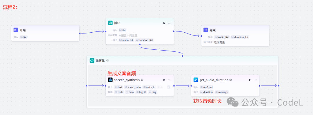This screenshot has width=313, height=115.
Task: Open more options on 循环 node
Action: pyautogui.click(x=170, y=23)
